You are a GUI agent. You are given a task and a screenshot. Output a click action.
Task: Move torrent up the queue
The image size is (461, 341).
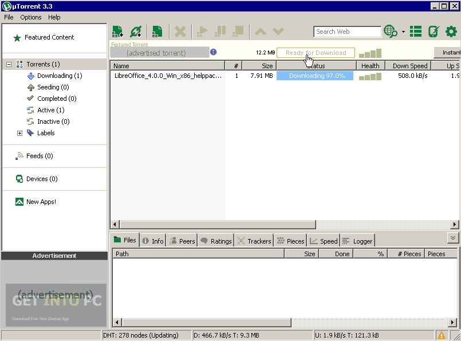[x=261, y=31]
